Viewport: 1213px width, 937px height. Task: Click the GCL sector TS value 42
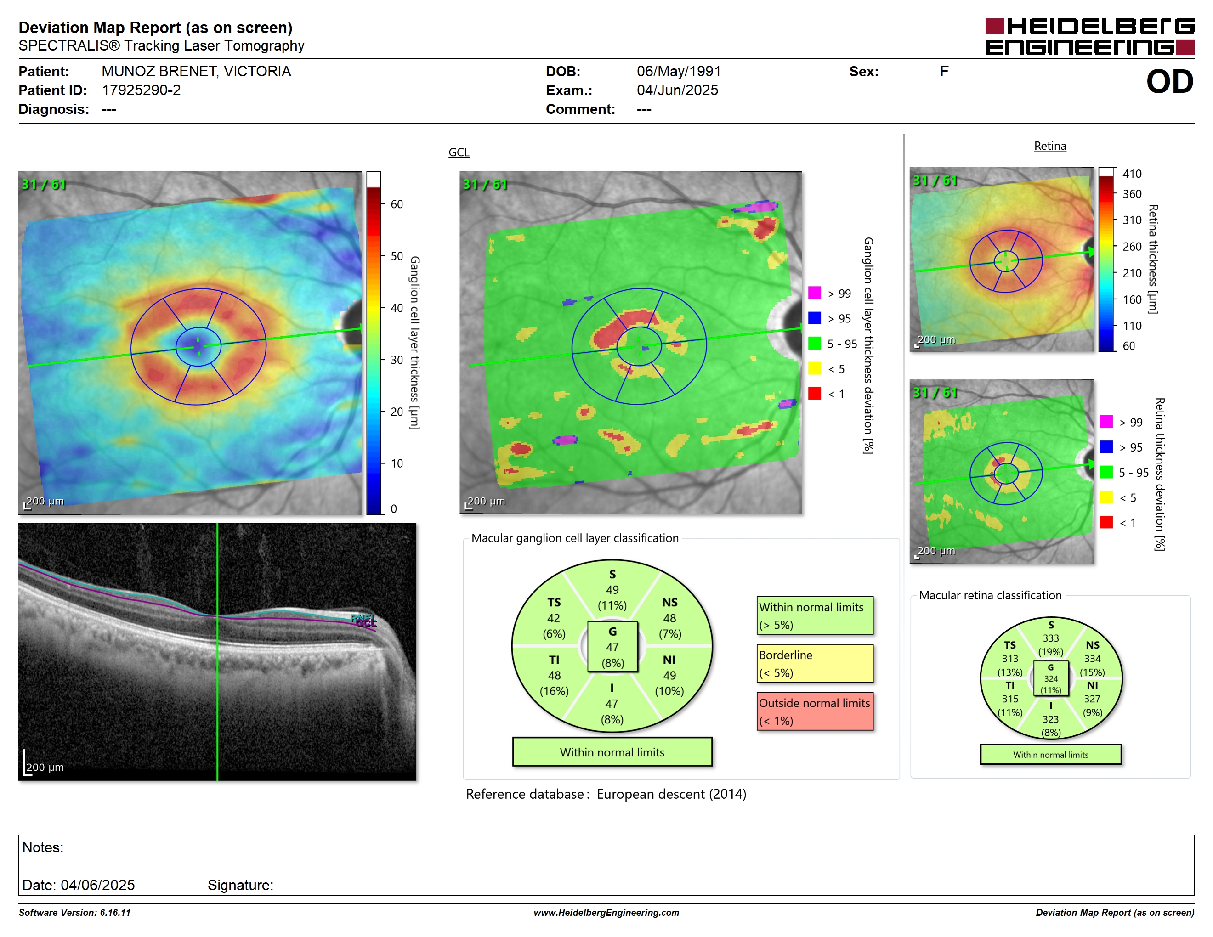[x=554, y=618]
